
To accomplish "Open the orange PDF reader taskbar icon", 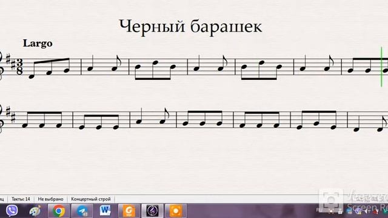I will tap(129, 211).
